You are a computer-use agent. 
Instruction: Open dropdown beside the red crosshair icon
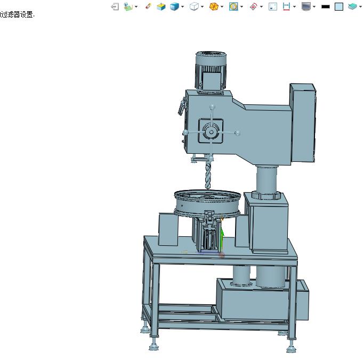pyautogui.click(x=262, y=6)
